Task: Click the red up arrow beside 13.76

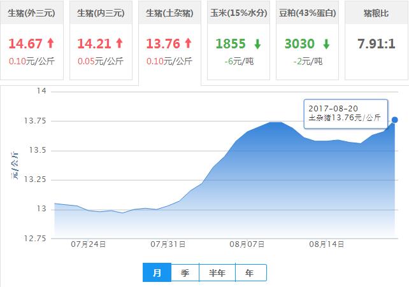Action: 189,43
